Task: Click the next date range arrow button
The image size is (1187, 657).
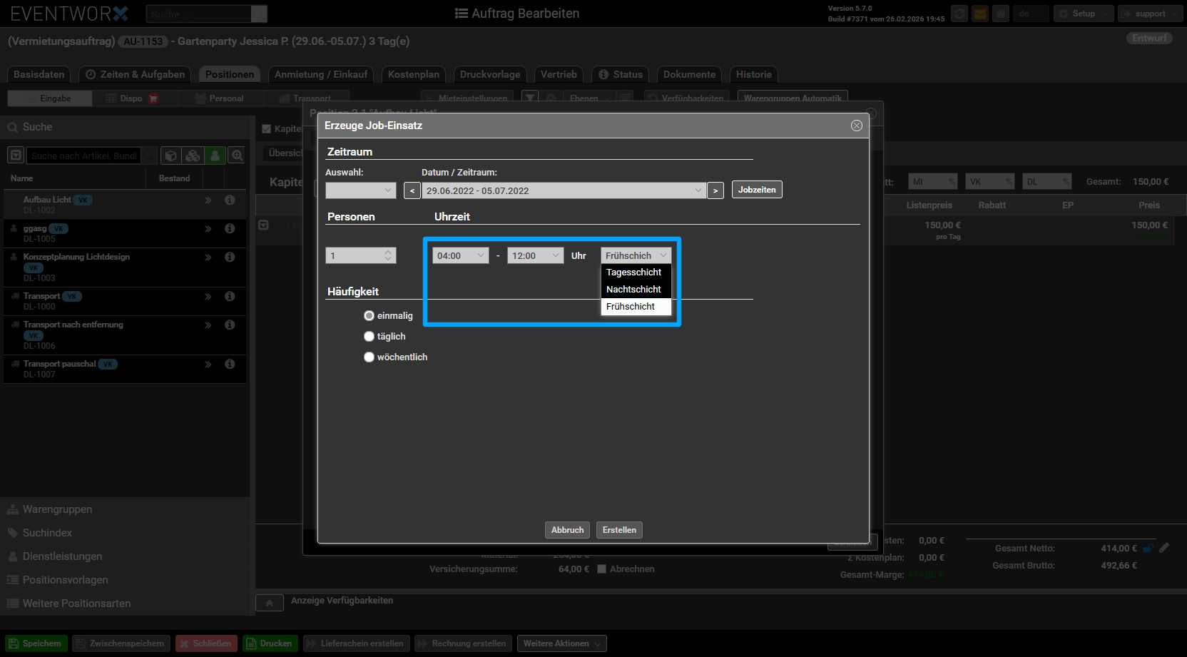Action: (x=715, y=190)
